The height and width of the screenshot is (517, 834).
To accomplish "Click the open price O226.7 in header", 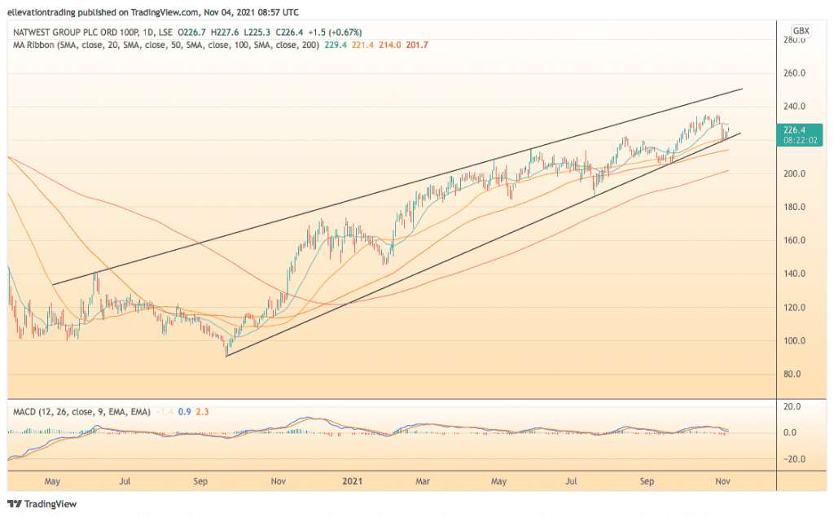I will 192,33.
